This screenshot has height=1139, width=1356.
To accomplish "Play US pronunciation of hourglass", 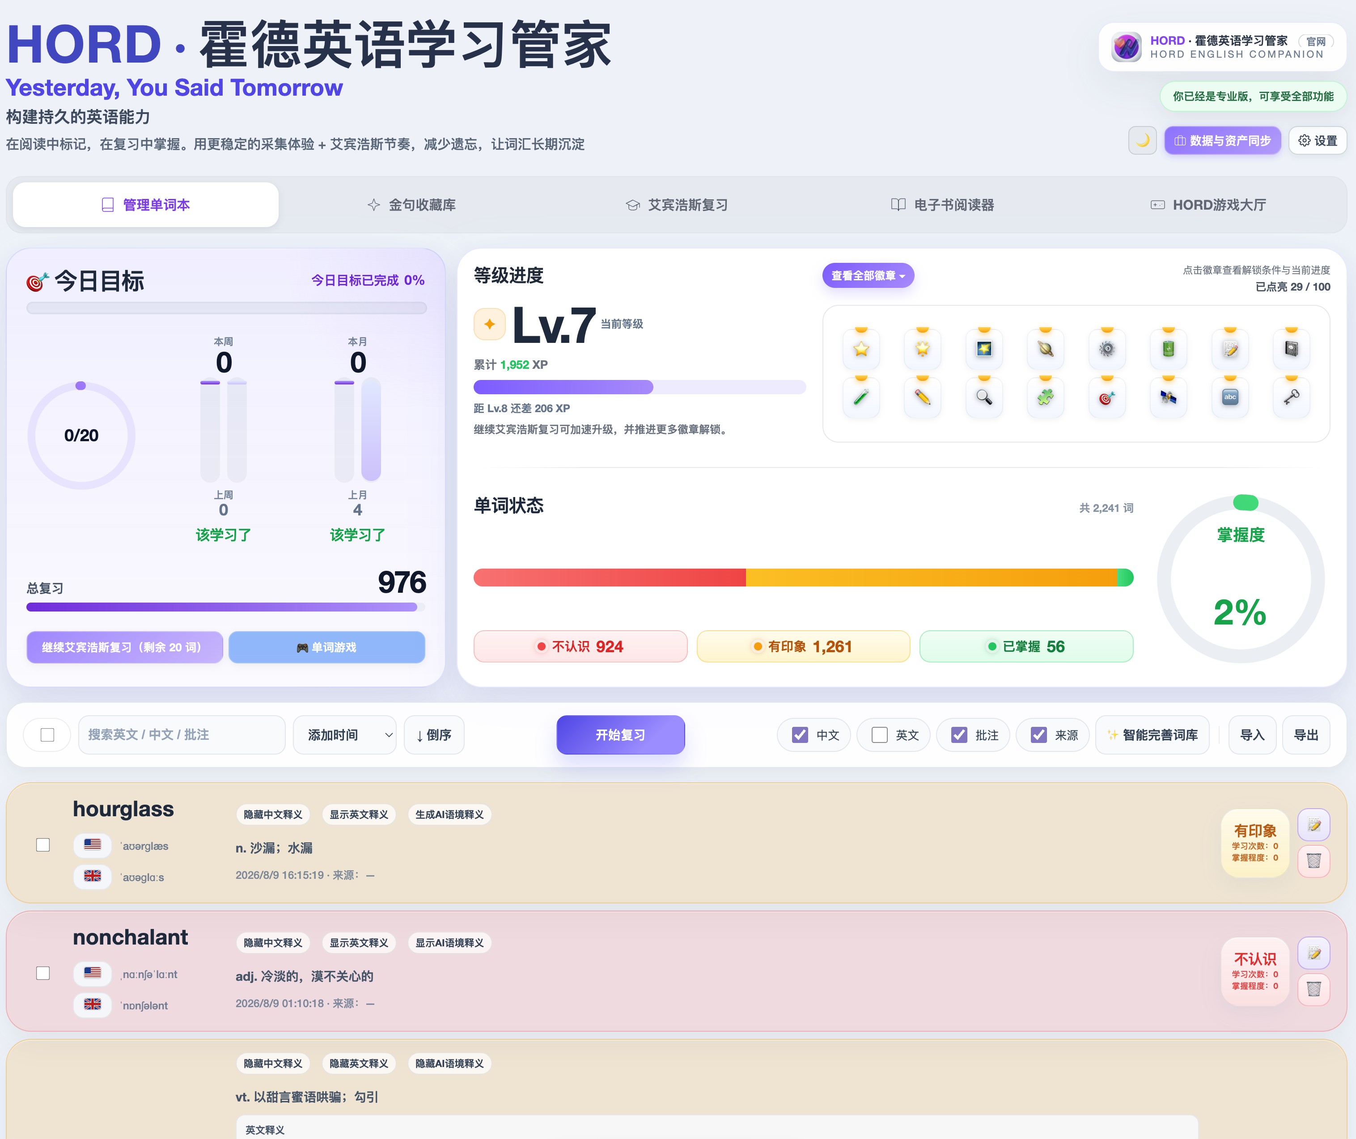I will 93,844.
